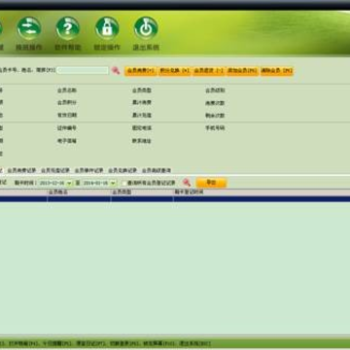Switch to the 会员消费记录 tab

[x=21, y=170]
